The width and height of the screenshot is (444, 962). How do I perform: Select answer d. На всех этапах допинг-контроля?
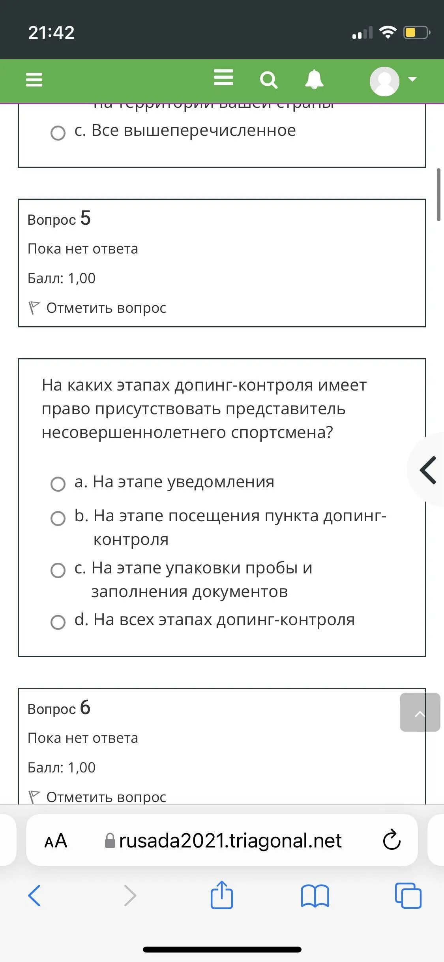[x=58, y=622]
